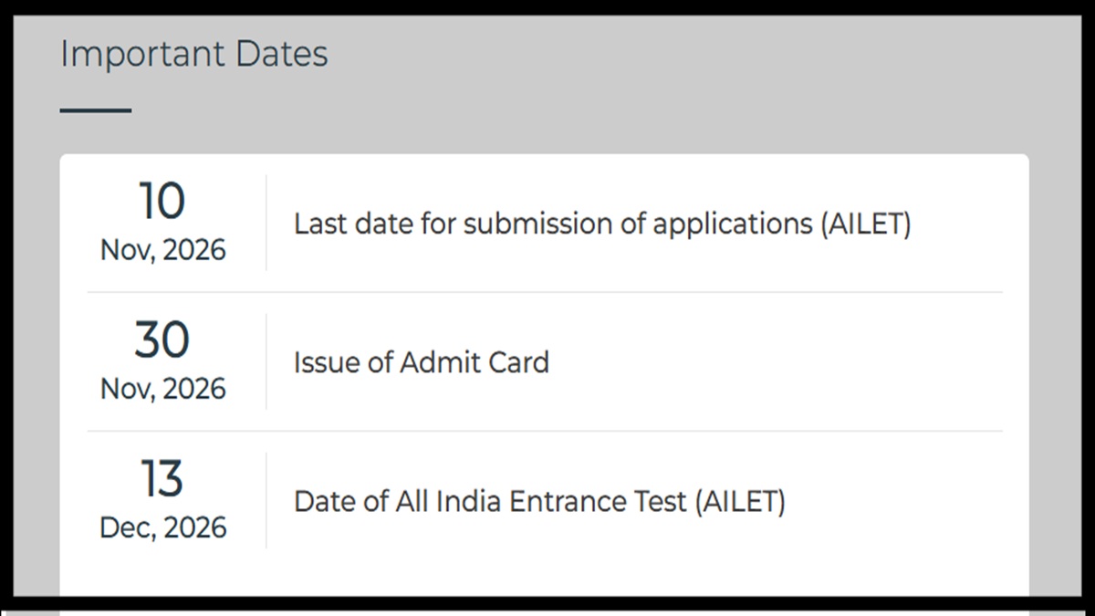Click the vertical divider beside 13 Dec
The height and width of the screenshot is (616, 1095).
pyautogui.click(x=266, y=500)
